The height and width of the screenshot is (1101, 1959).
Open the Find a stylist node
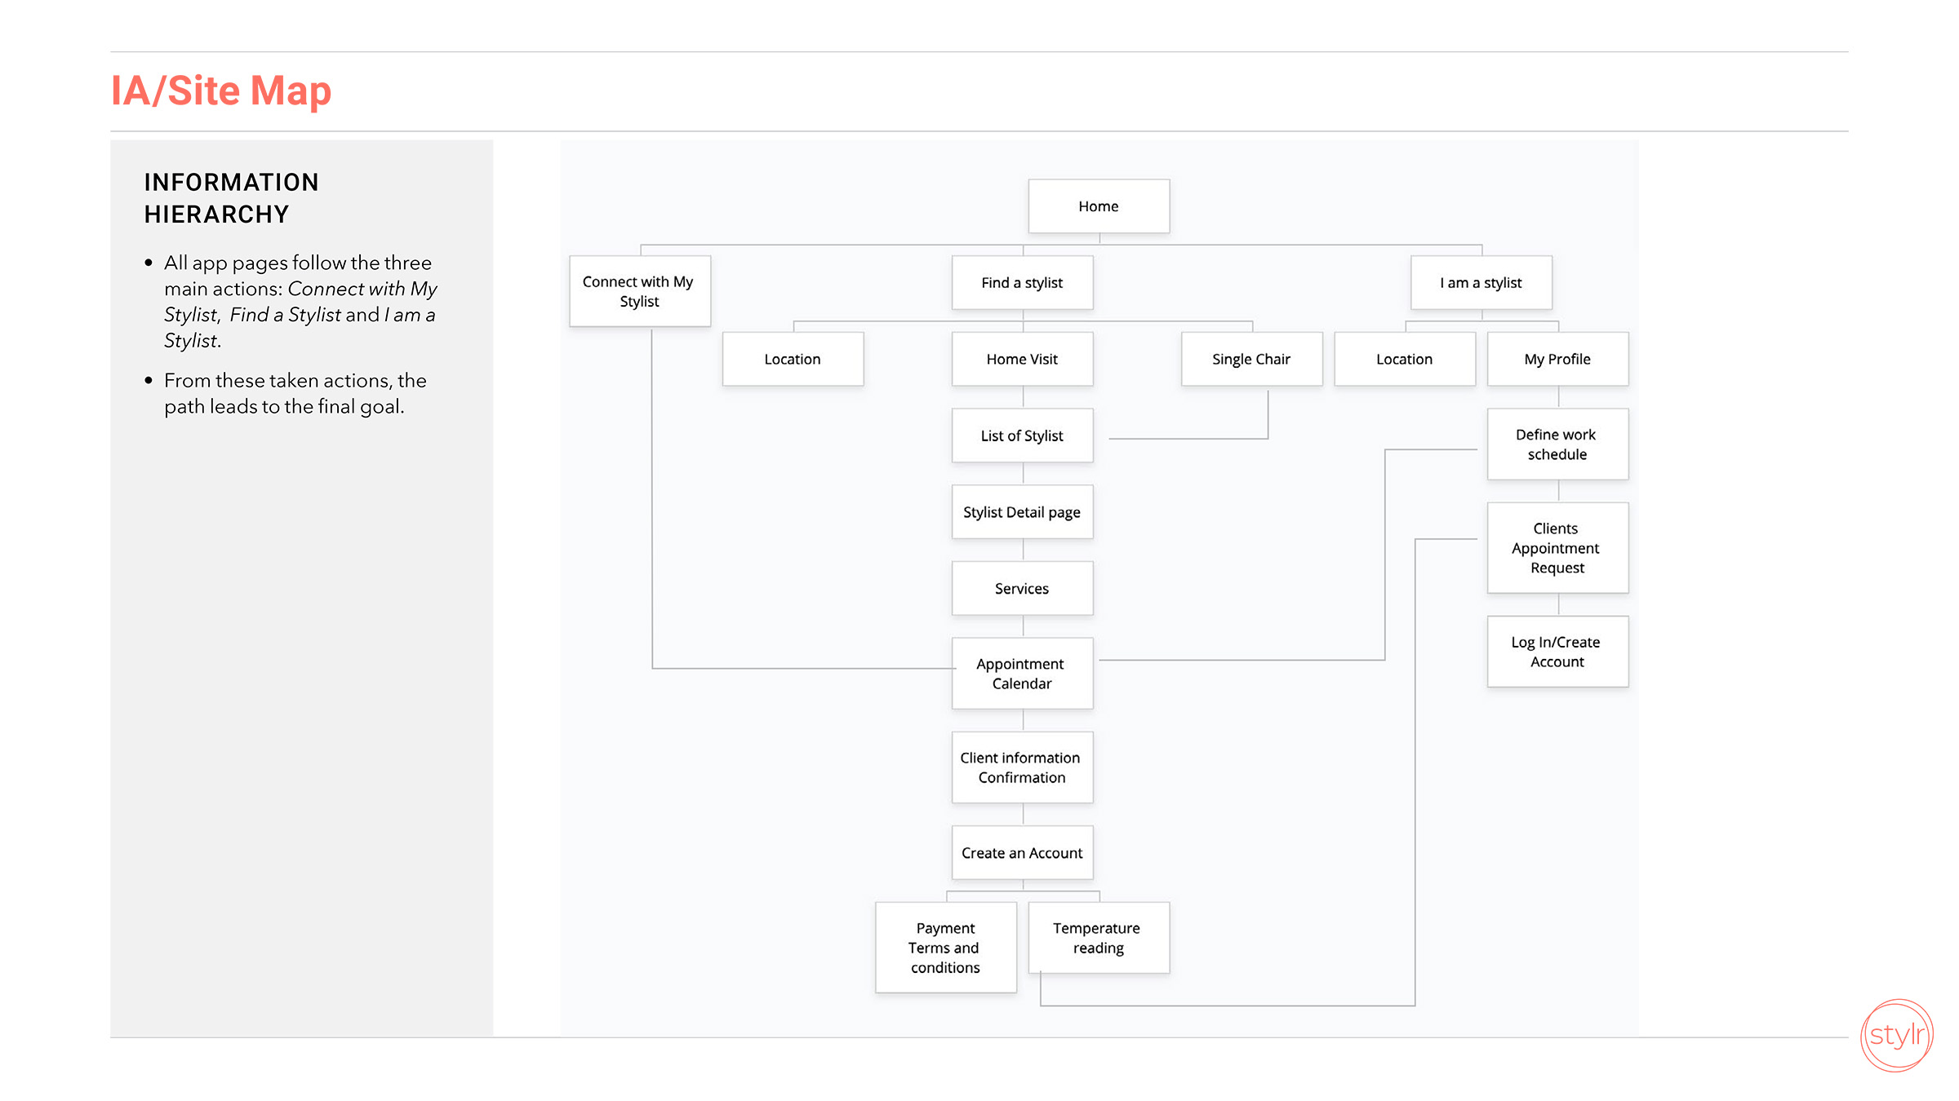pyautogui.click(x=1022, y=283)
